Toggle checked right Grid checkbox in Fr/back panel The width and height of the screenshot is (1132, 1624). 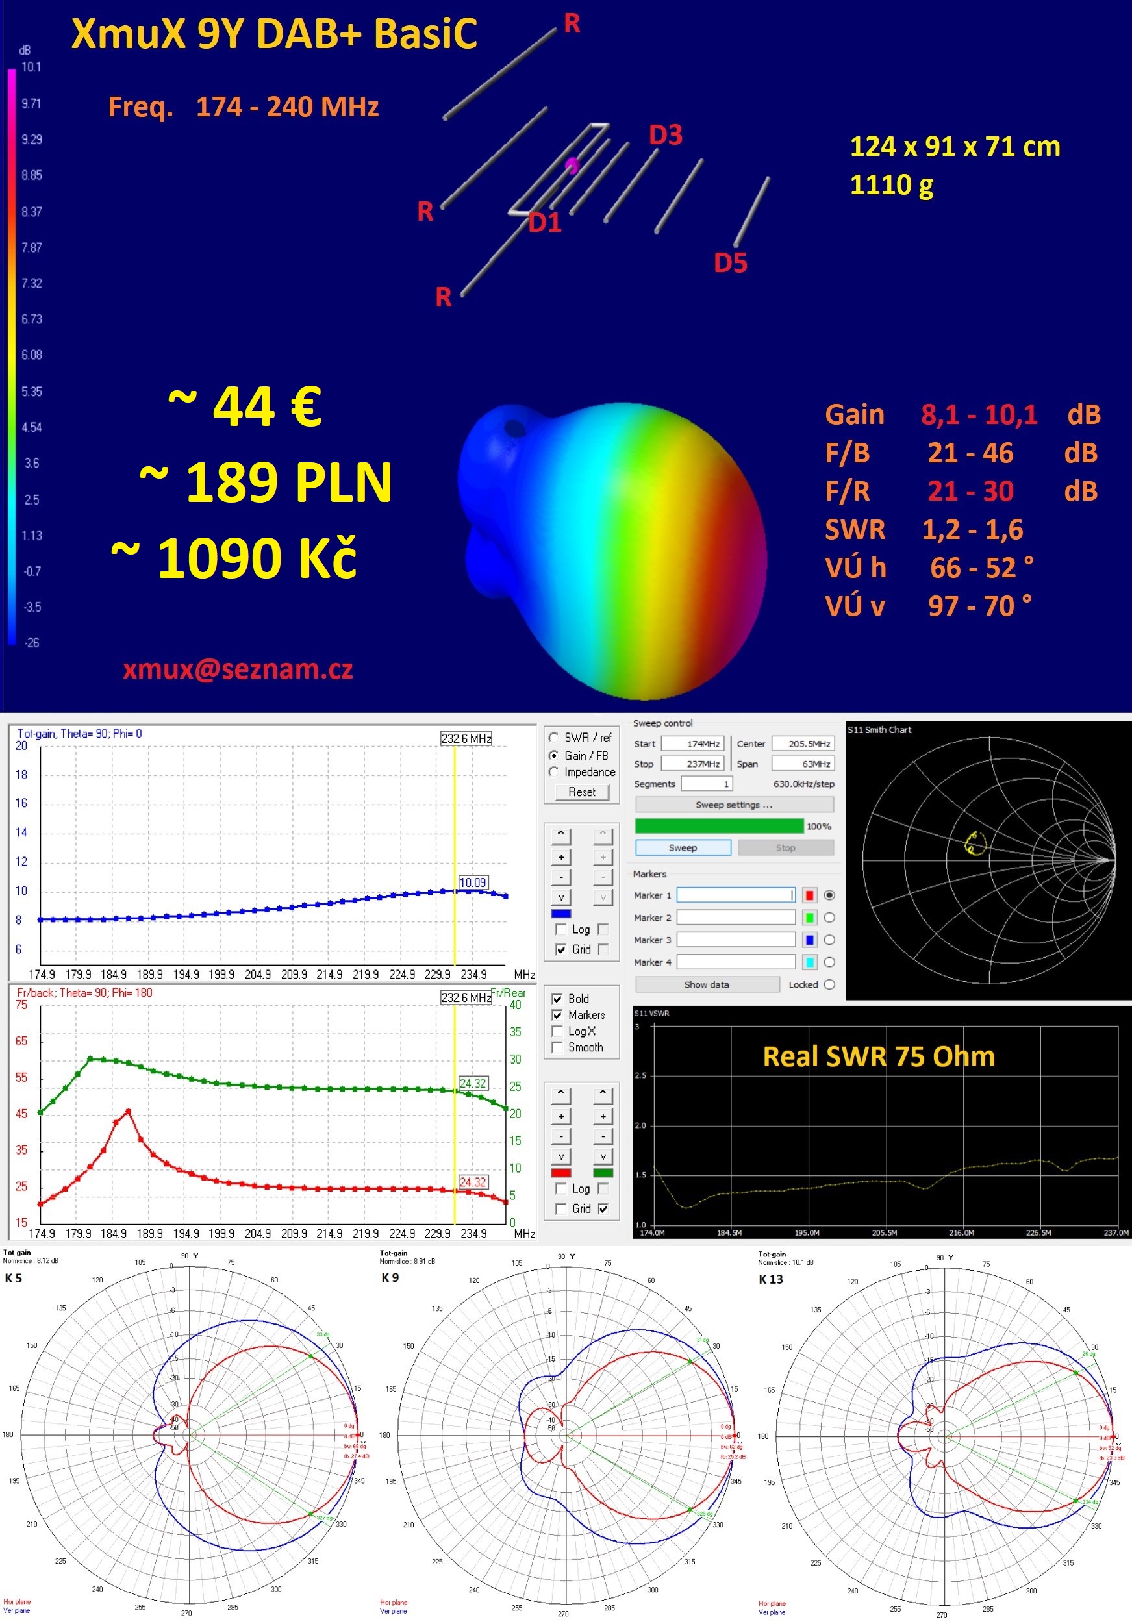tap(603, 1209)
